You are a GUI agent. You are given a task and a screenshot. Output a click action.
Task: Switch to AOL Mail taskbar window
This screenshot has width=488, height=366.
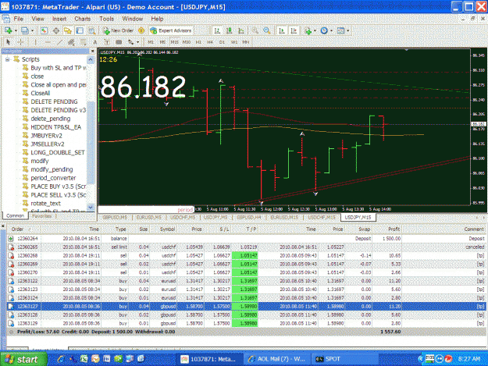tap(277, 359)
